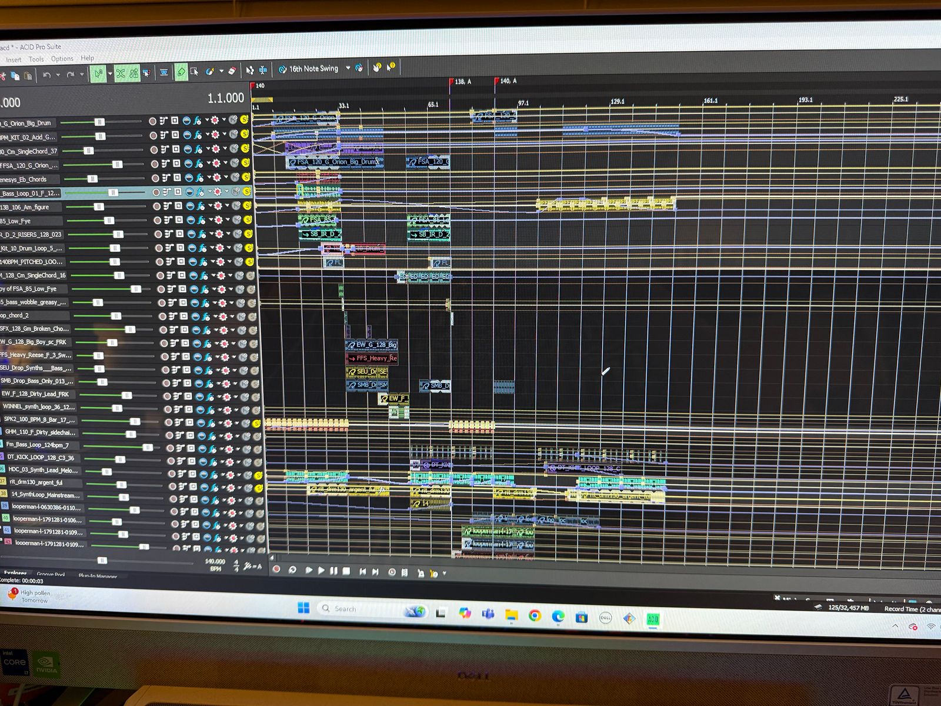Open the Undo history dropdown arrow
The image size is (941, 706).
coord(58,75)
